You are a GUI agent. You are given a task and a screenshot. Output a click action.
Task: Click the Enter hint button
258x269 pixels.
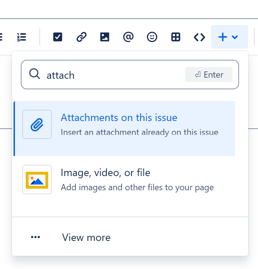point(209,75)
